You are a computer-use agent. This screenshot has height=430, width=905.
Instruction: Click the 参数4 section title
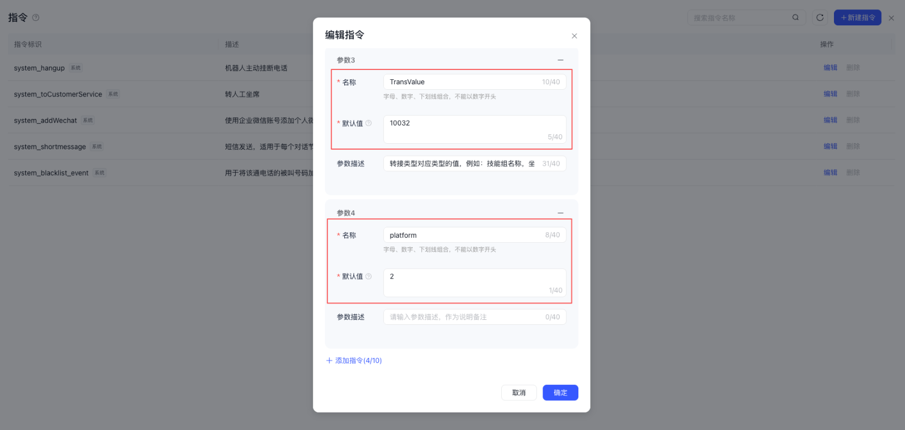(346, 213)
